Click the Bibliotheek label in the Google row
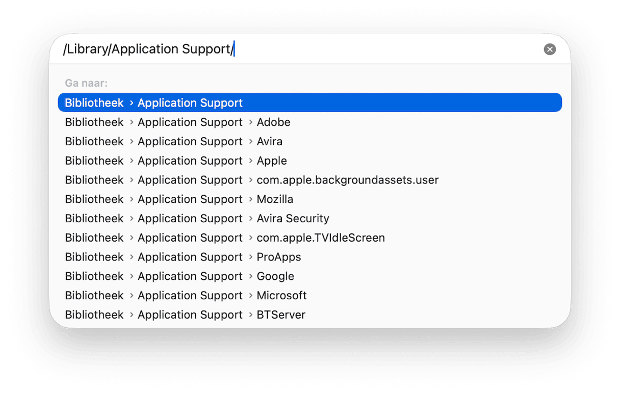The image size is (620, 393). point(94,276)
